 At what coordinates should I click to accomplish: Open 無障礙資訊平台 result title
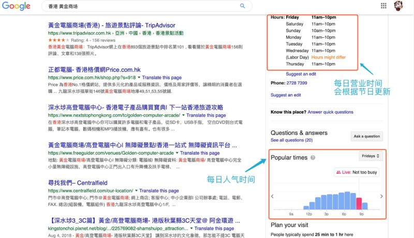[143, 145]
